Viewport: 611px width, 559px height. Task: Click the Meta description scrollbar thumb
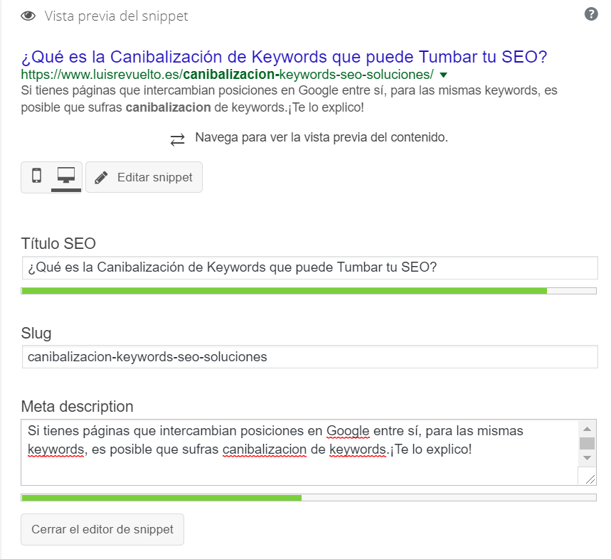[x=587, y=444]
